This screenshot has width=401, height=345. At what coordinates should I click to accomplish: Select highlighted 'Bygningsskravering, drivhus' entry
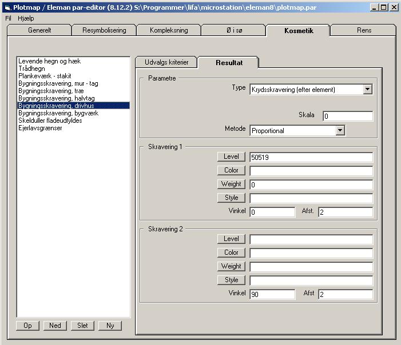[x=74, y=106]
